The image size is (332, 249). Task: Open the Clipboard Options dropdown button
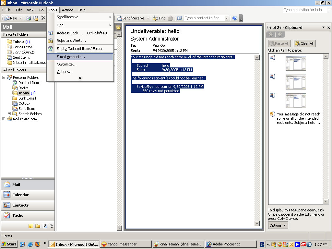[x=278, y=225]
